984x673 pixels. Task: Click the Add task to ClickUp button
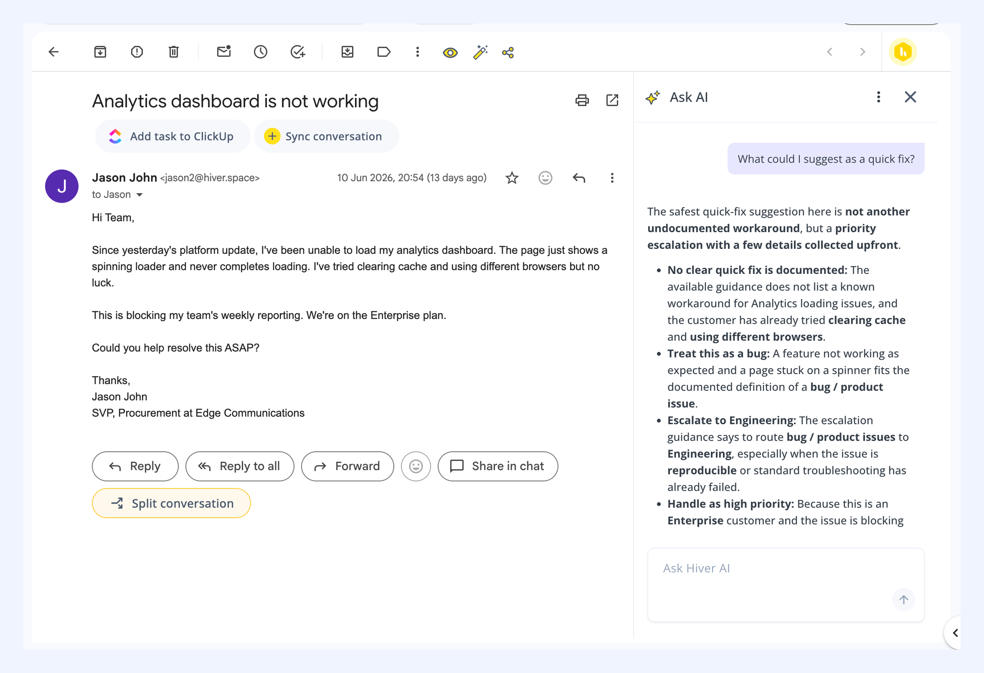pyautogui.click(x=172, y=136)
